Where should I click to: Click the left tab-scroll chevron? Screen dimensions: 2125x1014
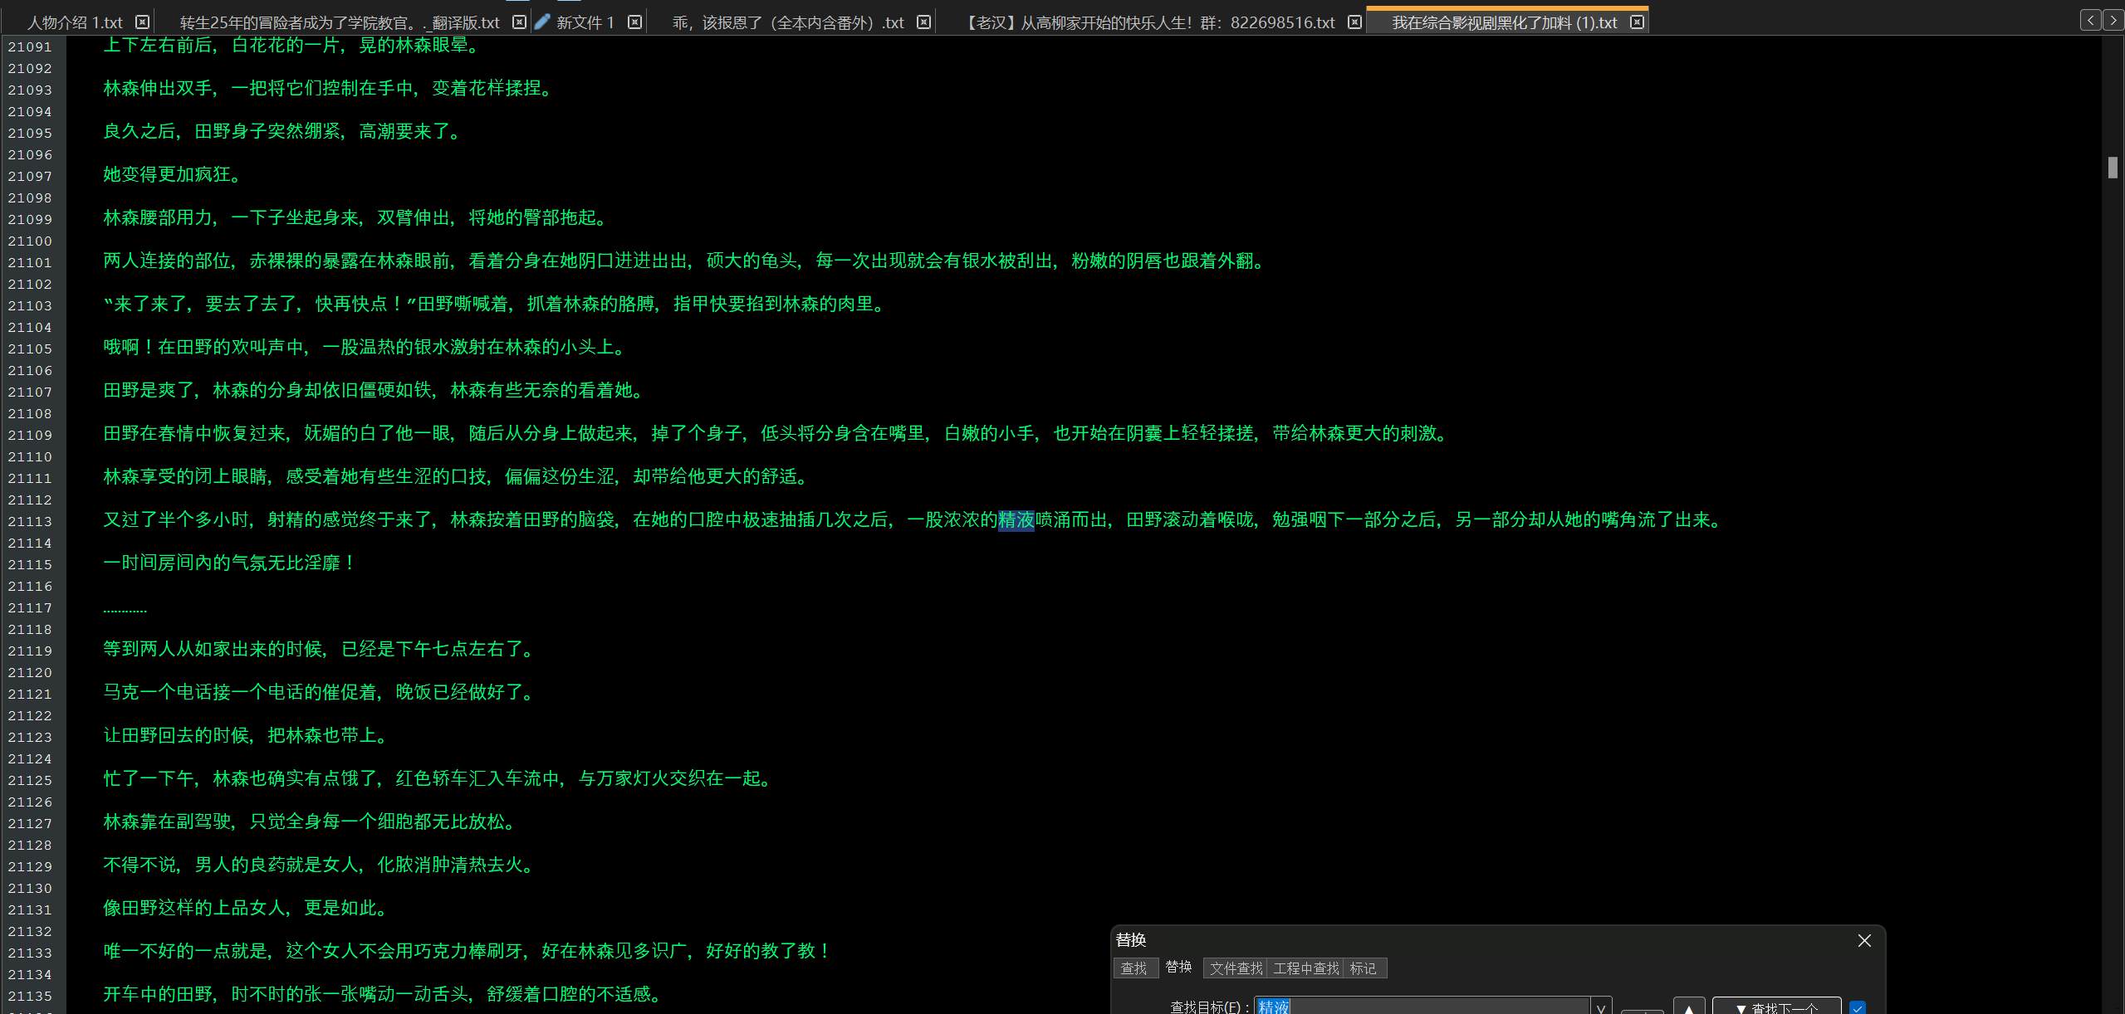click(x=2090, y=19)
